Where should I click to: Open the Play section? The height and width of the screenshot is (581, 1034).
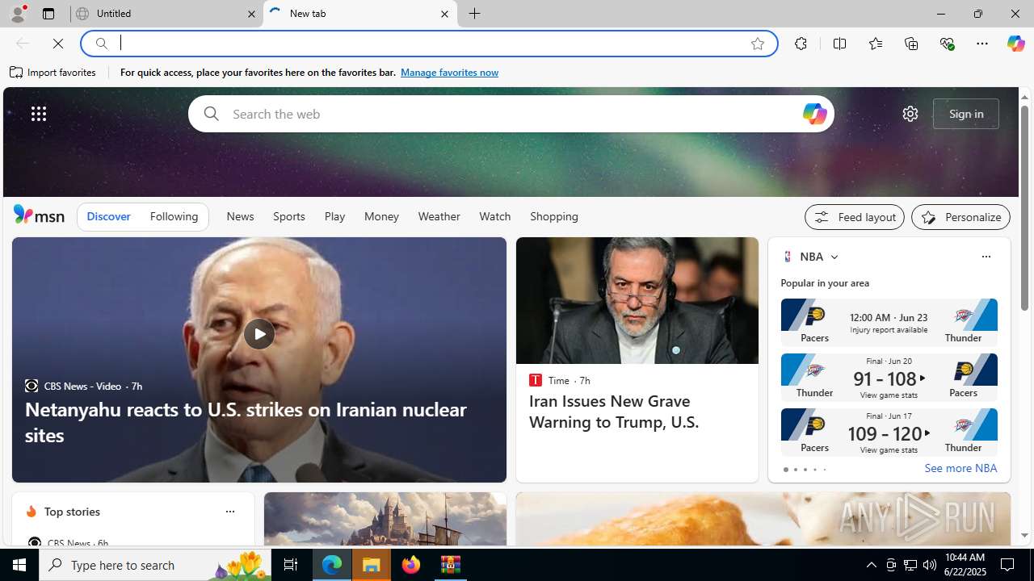point(334,216)
